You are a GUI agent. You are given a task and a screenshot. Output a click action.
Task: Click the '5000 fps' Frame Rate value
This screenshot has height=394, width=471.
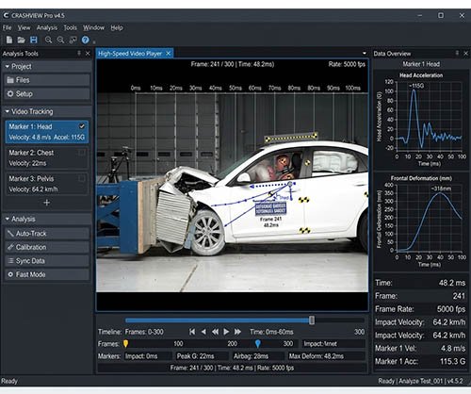tap(451, 309)
